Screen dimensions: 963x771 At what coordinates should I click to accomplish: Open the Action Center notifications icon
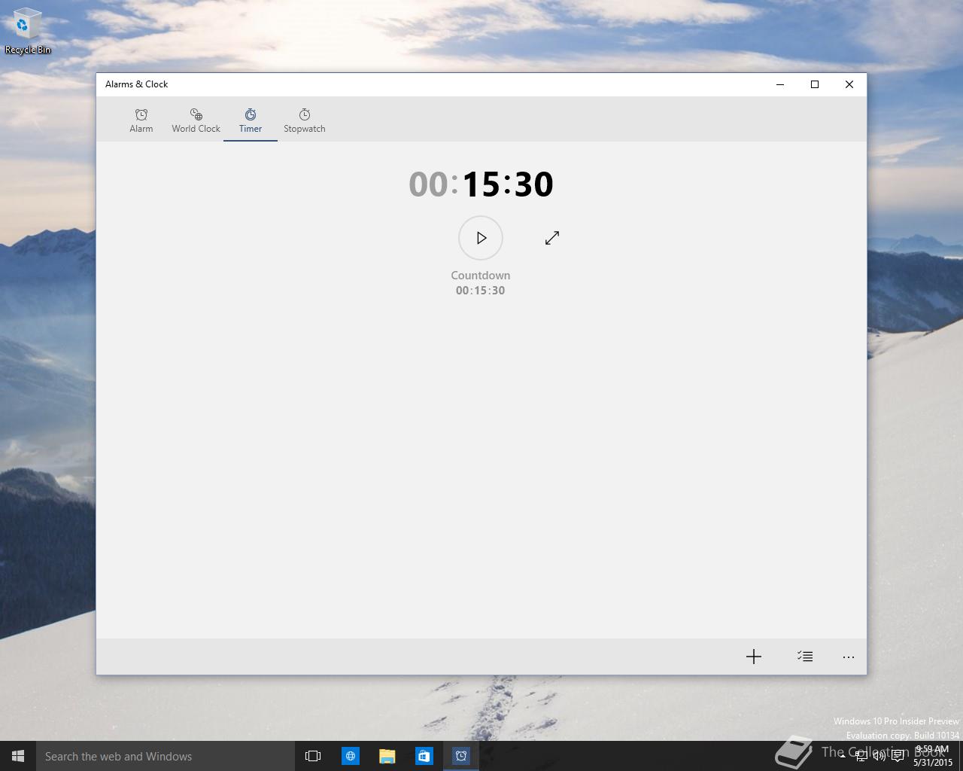(898, 756)
